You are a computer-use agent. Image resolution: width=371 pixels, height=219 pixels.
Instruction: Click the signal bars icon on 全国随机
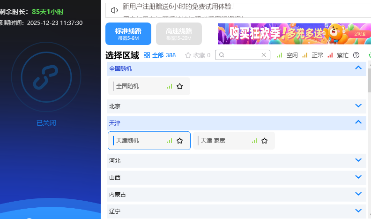click(170, 86)
